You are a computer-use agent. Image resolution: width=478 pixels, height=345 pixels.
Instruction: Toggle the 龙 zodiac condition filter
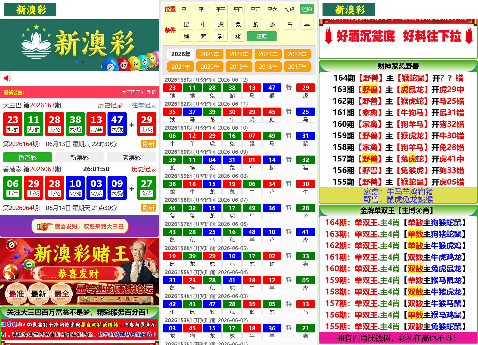[x=255, y=25]
